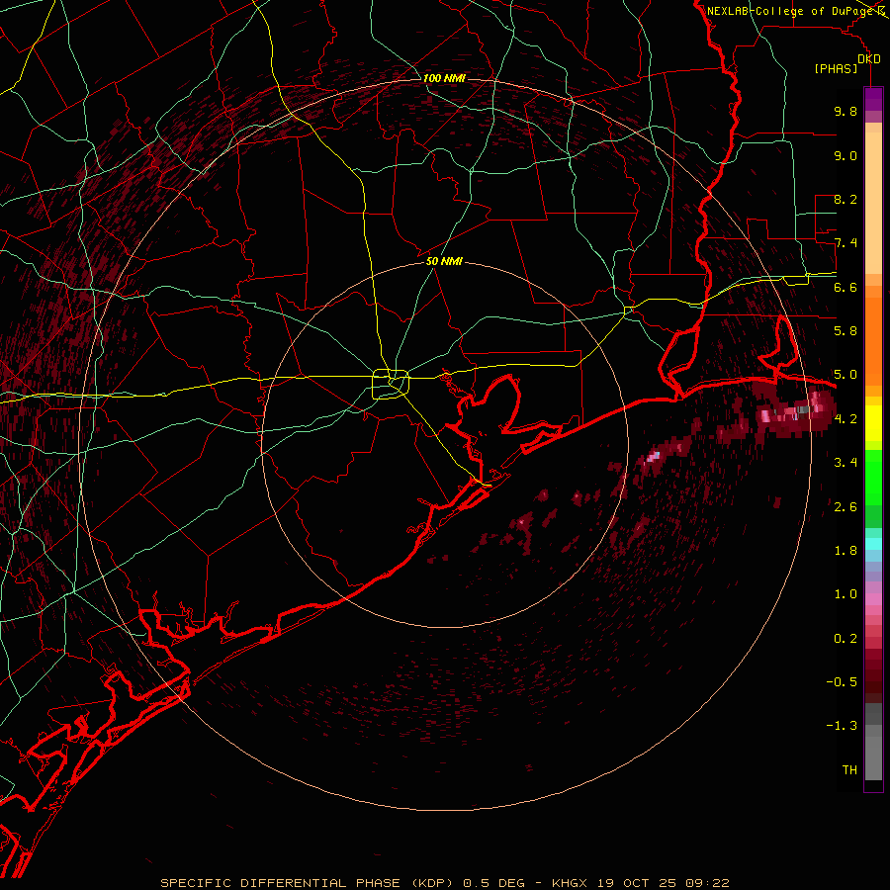
Task: Click the KDP echo with a blue core offshore
Action: pos(654,456)
